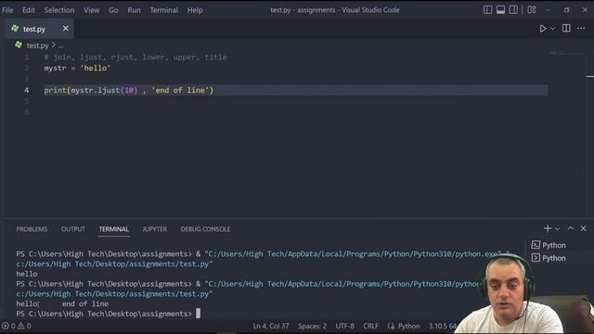Switch to the JUPYTER panel tab
Screen dimensions: 594x334
[155, 229]
